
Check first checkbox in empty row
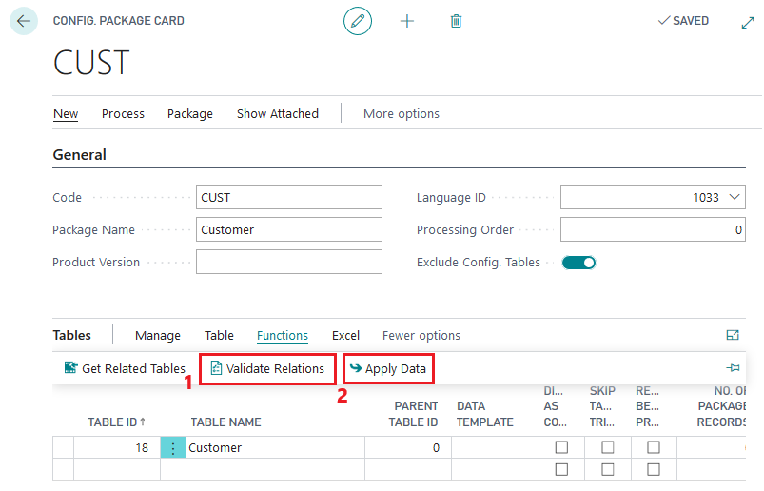(561, 469)
